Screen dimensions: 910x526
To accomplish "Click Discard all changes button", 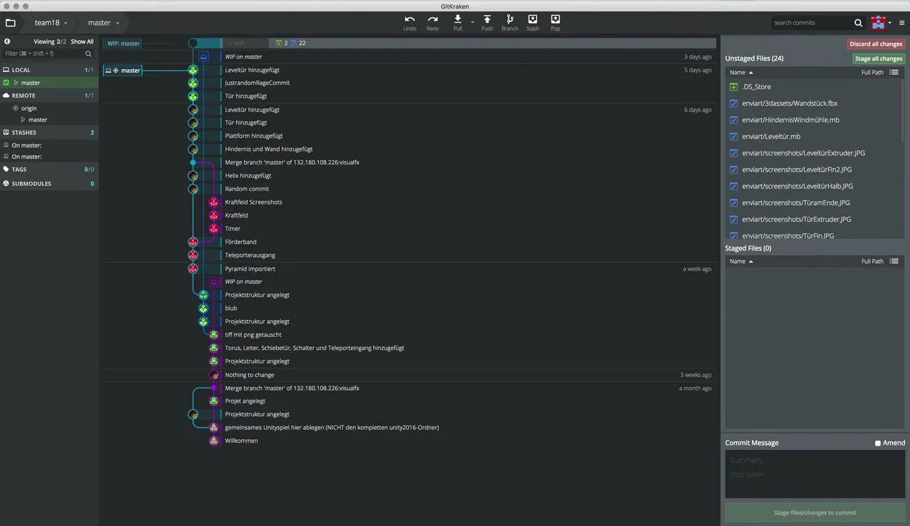I will [x=876, y=44].
